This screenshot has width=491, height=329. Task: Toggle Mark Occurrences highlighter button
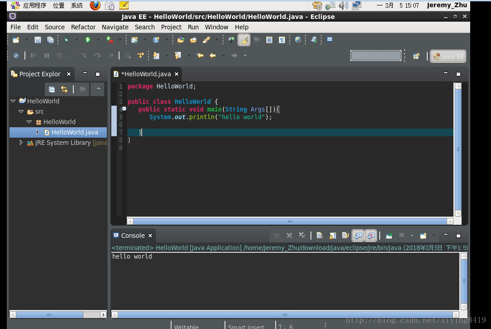(x=244, y=40)
